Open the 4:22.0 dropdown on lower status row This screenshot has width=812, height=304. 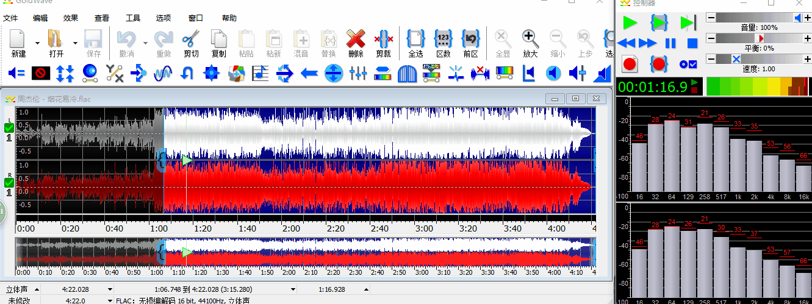tap(110, 300)
